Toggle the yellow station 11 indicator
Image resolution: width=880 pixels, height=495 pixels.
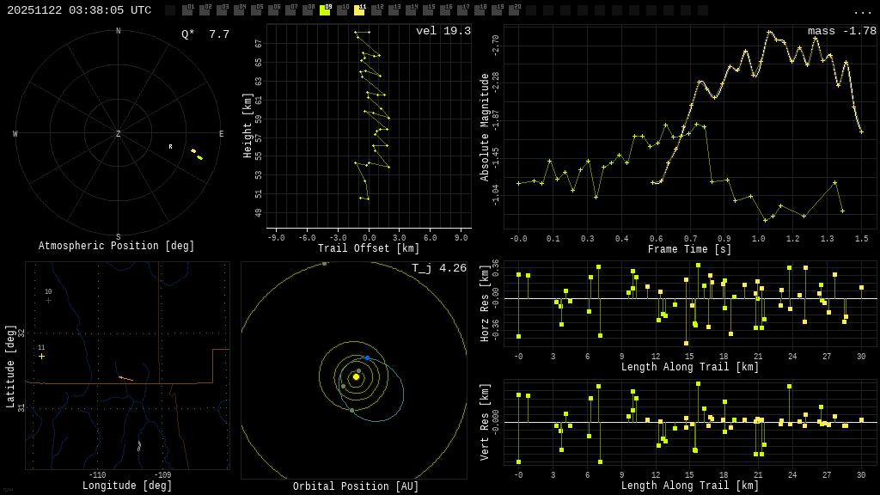359,10
